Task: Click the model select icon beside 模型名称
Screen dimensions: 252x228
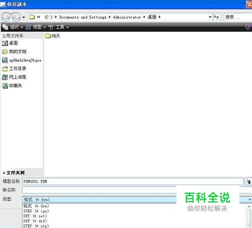Action: [248, 182]
